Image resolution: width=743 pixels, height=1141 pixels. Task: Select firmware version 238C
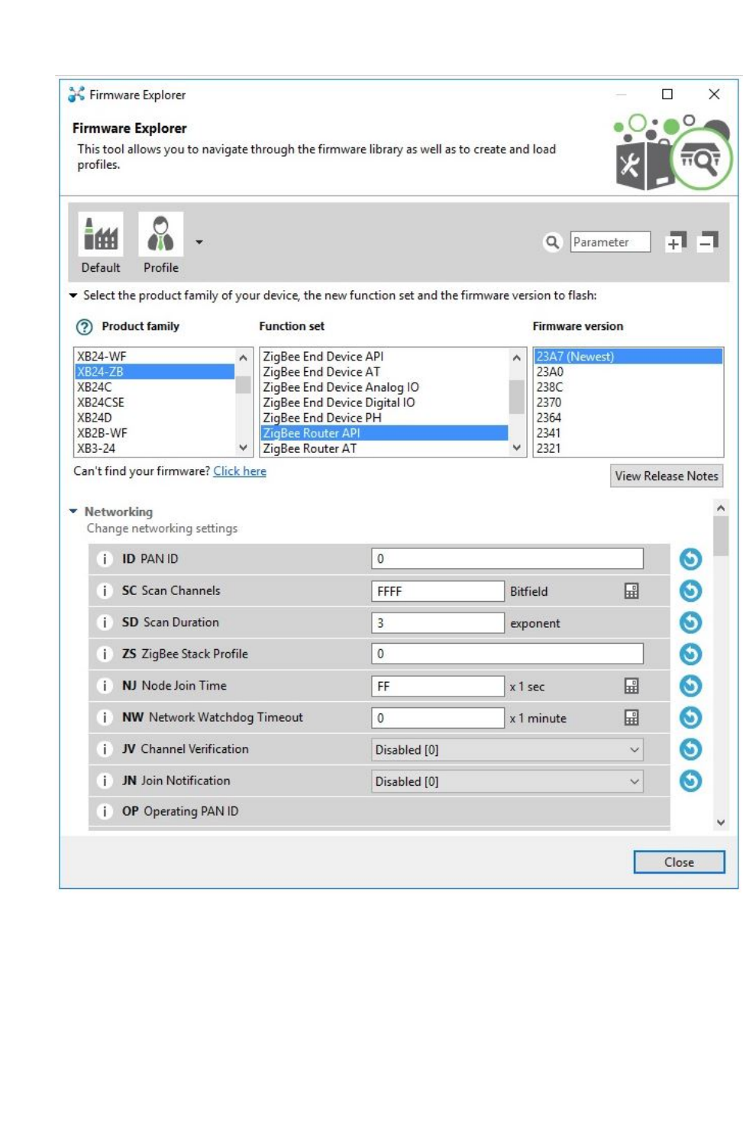click(628, 387)
